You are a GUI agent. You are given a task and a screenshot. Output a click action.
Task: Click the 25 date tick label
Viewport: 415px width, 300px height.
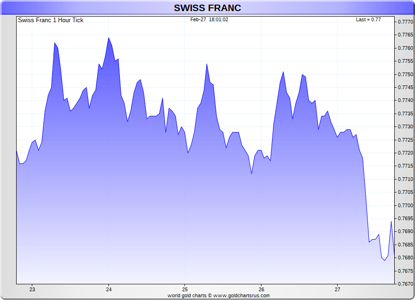(184, 289)
